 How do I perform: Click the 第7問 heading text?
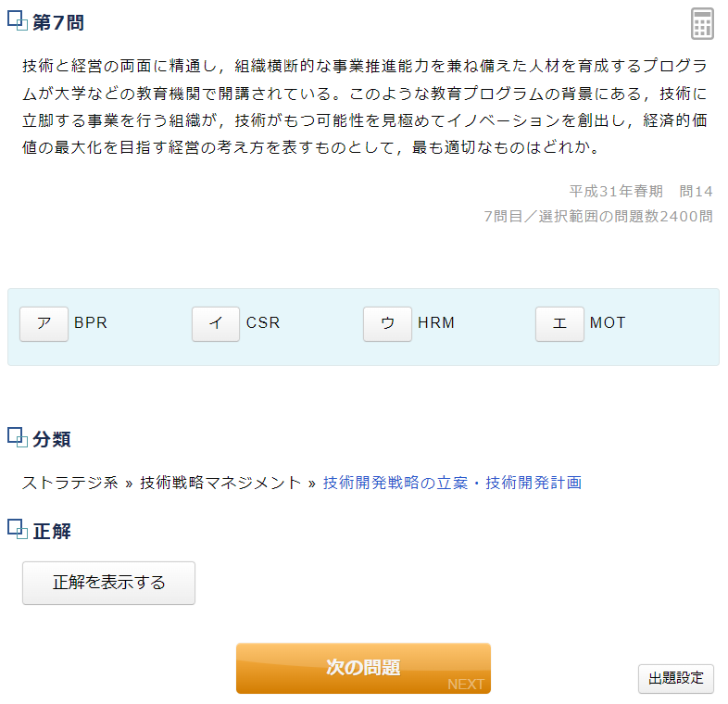(58, 22)
